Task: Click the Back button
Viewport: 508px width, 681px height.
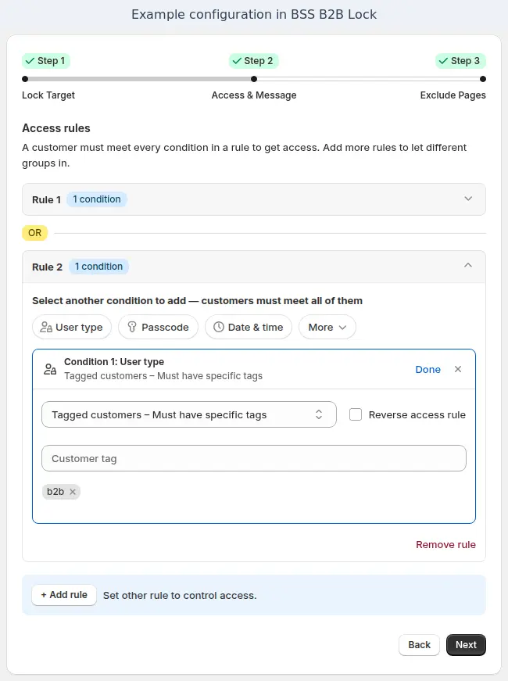Action: 419,645
